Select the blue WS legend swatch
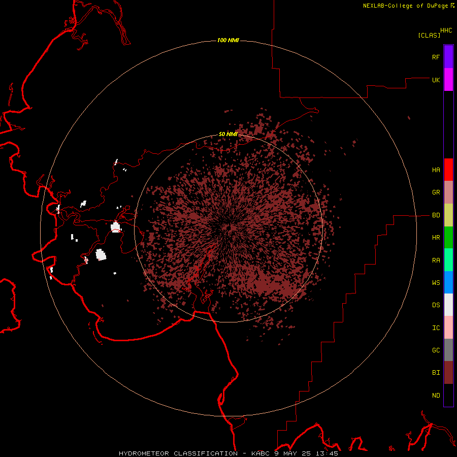The width and height of the screenshot is (457, 457). click(448, 282)
